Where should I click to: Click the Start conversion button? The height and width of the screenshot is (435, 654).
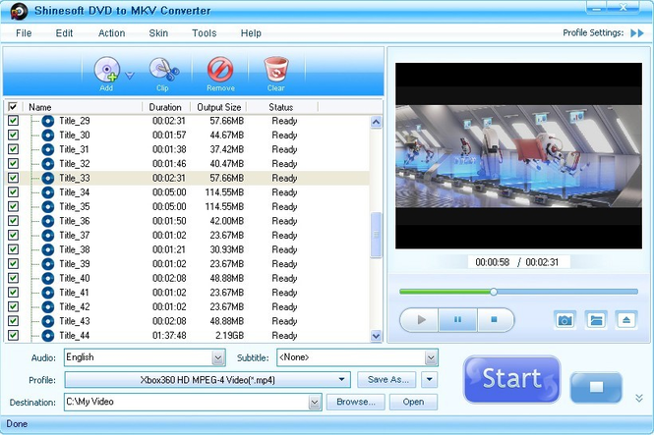coord(511,379)
